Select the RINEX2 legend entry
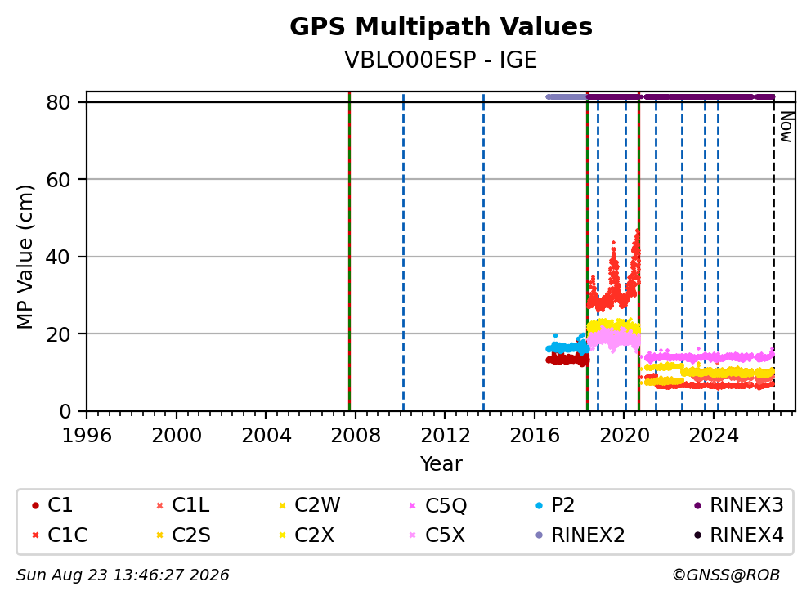Image resolution: width=811 pixels, height=600 pixels. 580,535
